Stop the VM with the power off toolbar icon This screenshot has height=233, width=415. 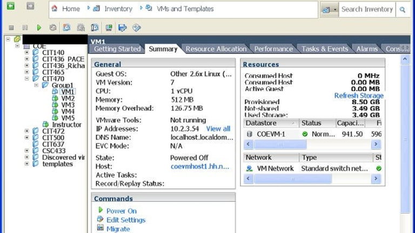click(11, 28)
